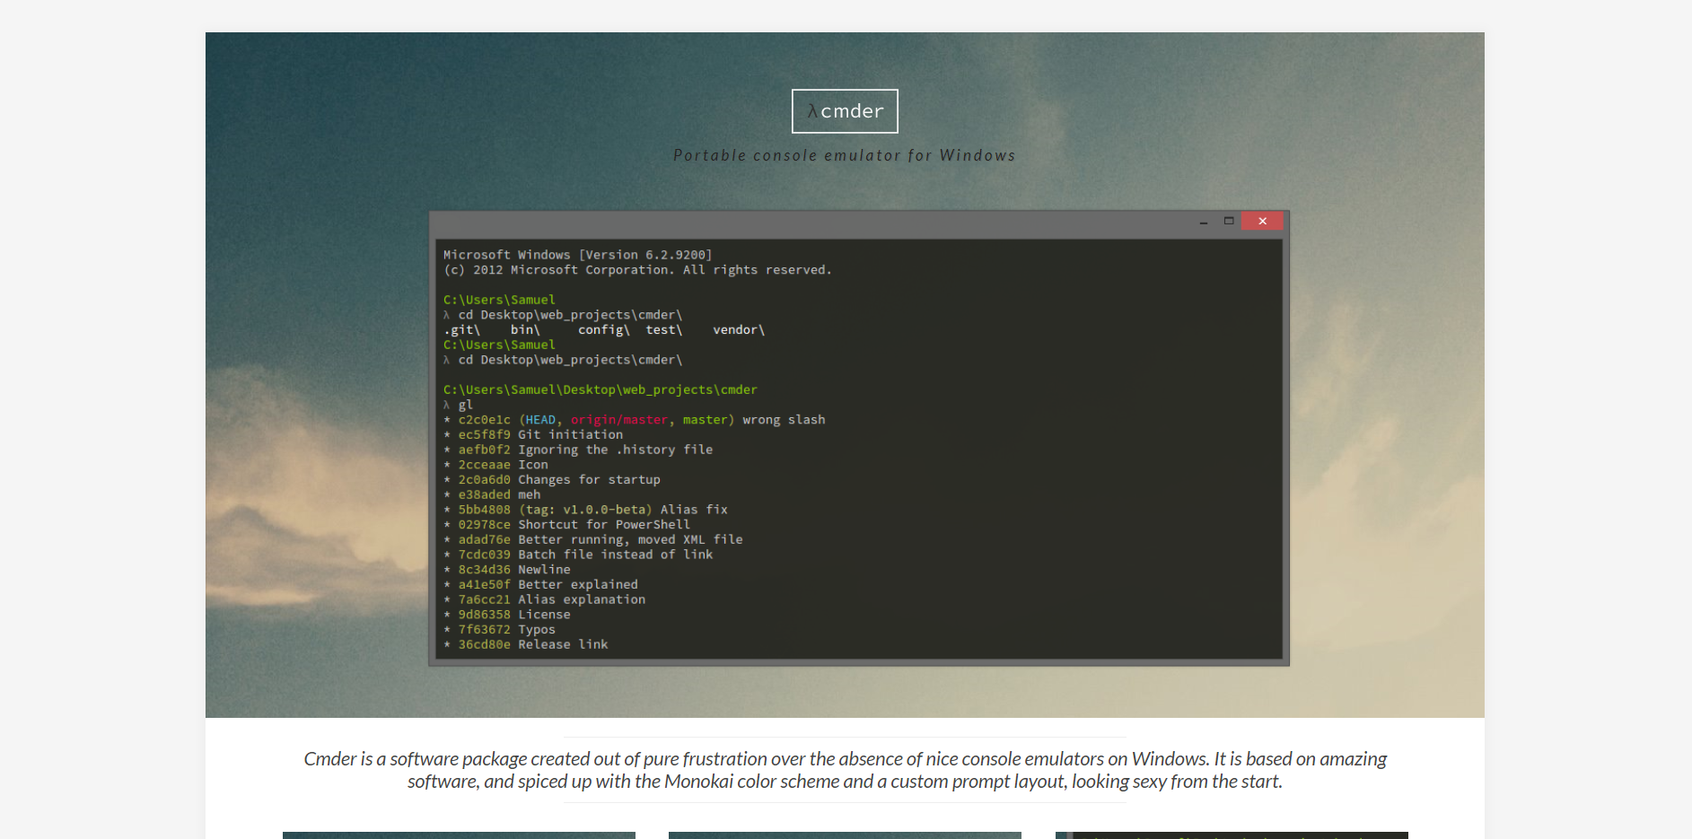
Task: Click commit 'c2c0e1c' wrong slash line
Action: tap(635, 420)
